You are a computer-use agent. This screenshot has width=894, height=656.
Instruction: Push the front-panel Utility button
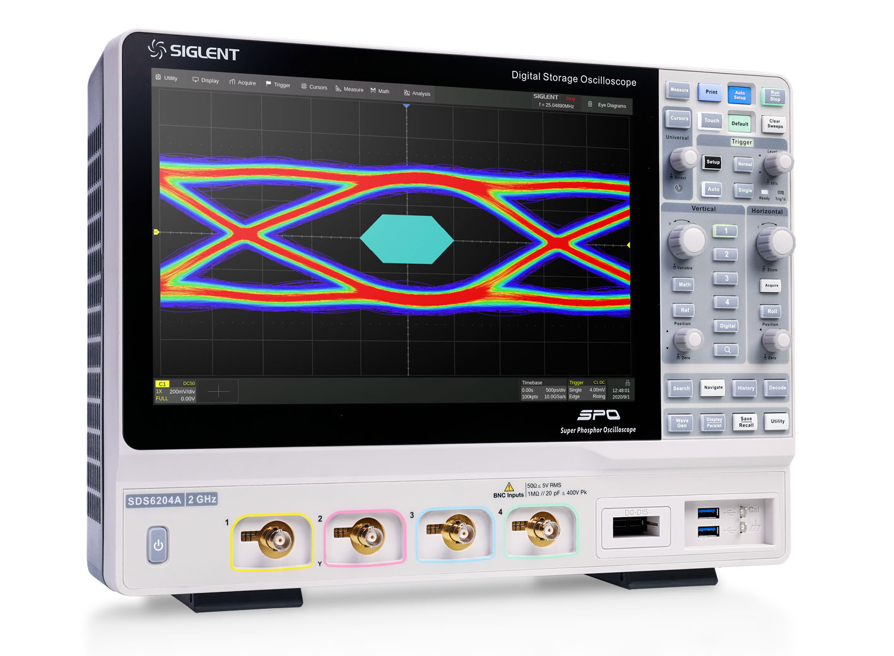pyautogui.click(x=777, y=421)
